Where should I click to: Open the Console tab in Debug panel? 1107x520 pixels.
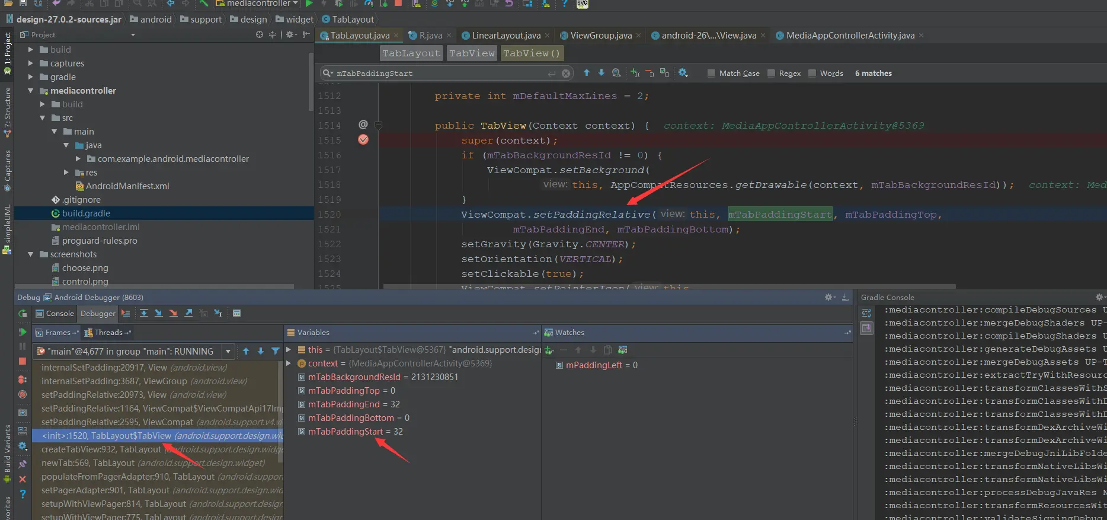(x=55, y=314)
